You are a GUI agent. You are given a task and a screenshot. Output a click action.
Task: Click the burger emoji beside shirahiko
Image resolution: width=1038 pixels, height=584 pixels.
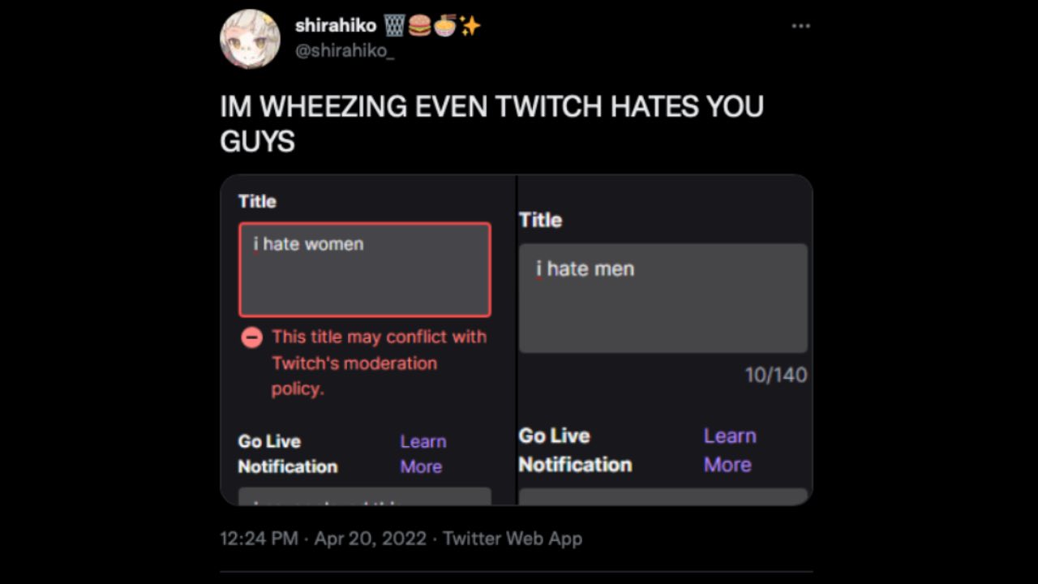(418, 26)
